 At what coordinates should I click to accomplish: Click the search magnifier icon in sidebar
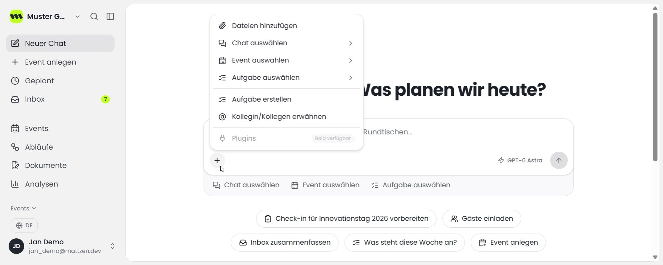[94, 17]
